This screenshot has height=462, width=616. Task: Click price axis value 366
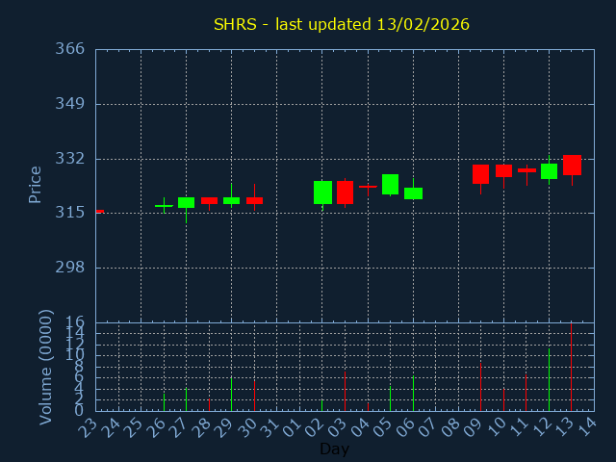click(x=70, y=49)
